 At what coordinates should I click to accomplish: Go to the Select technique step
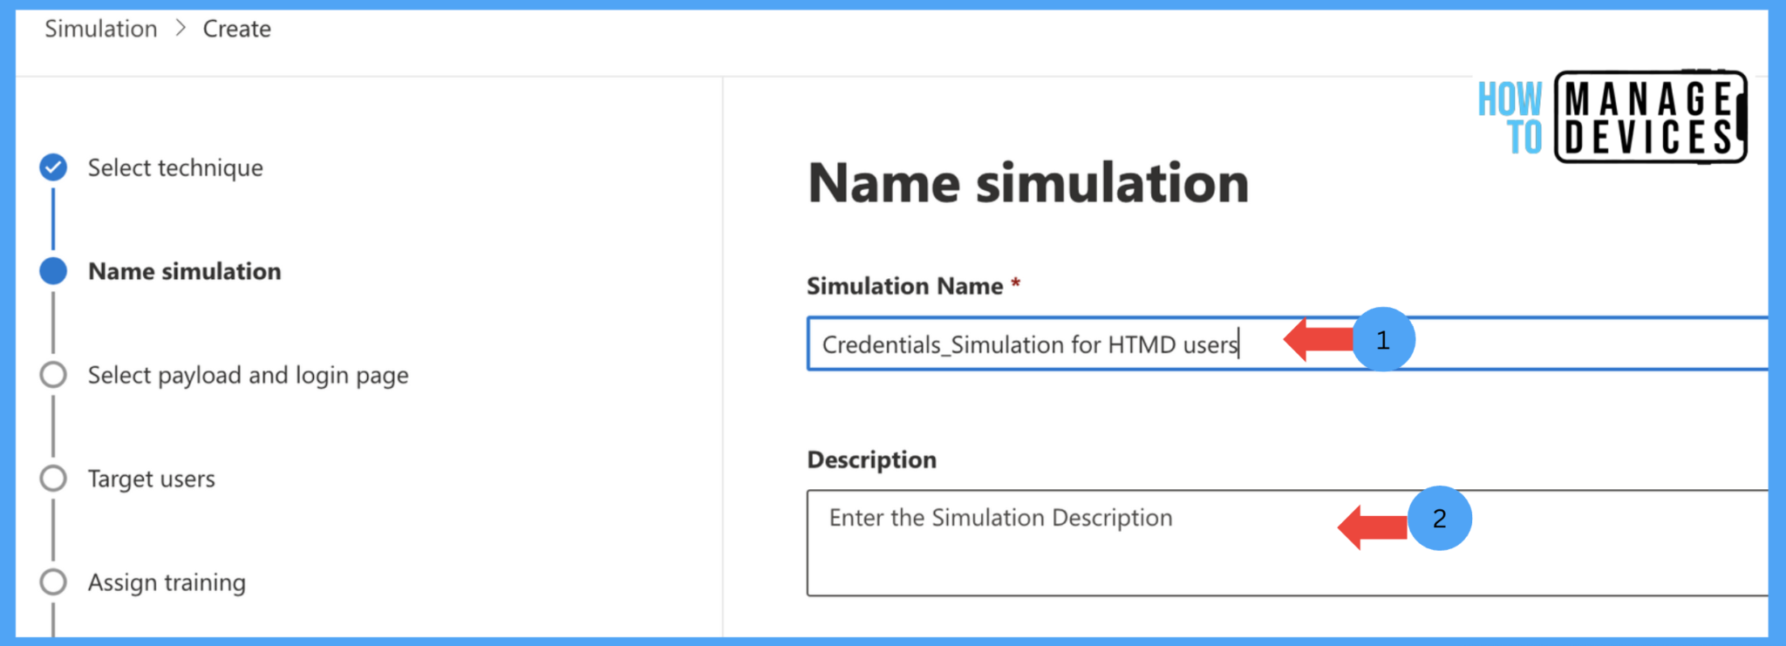click(x=175, y=167)
